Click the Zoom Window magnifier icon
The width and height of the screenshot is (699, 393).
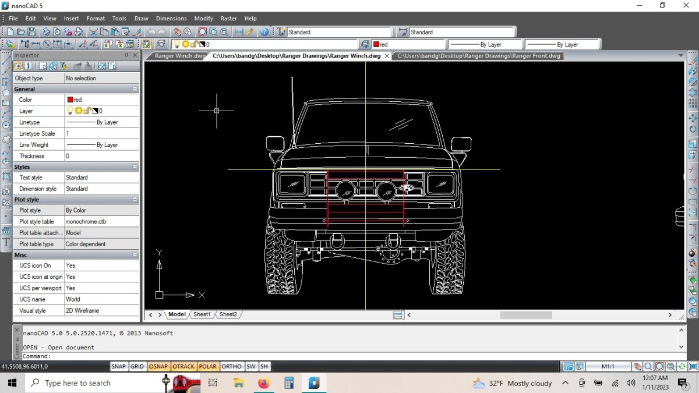point(202,32)
